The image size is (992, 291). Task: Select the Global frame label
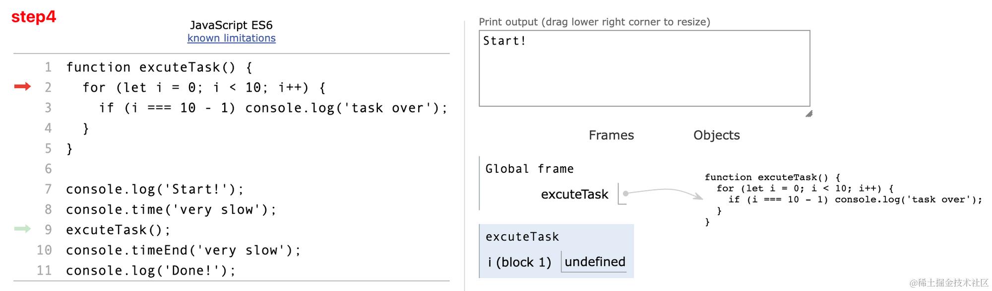coord(529,168)
